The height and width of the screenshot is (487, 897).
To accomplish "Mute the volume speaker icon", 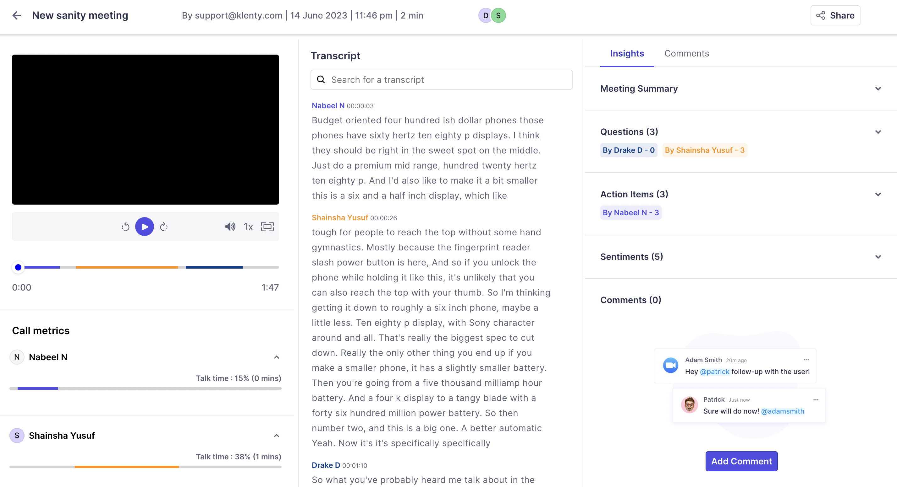I will pyautogui.click(x=230, y=227).
